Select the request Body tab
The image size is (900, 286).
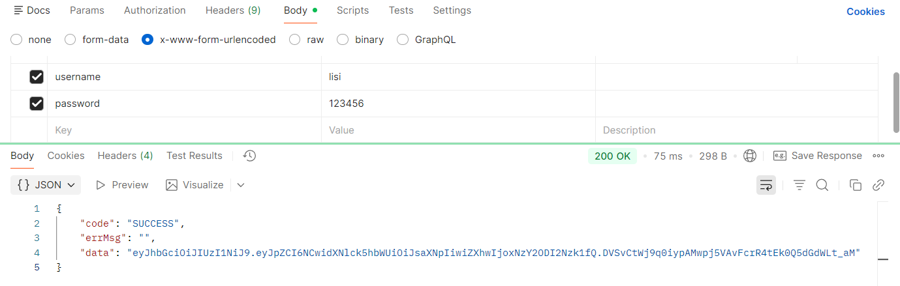tap(300, 10)
